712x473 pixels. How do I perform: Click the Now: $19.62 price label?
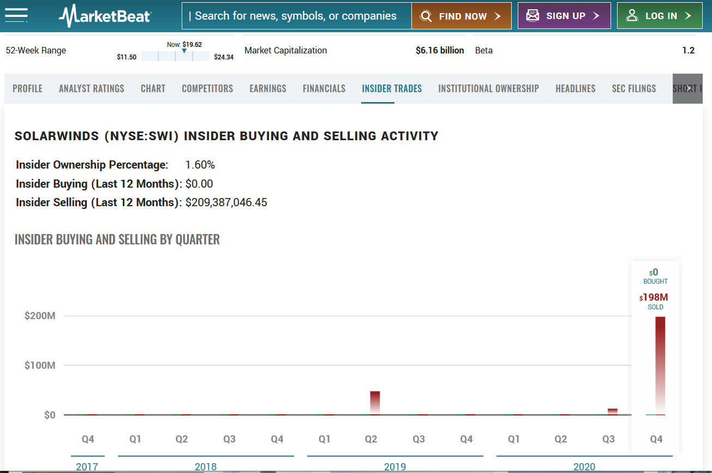point(184,44)
